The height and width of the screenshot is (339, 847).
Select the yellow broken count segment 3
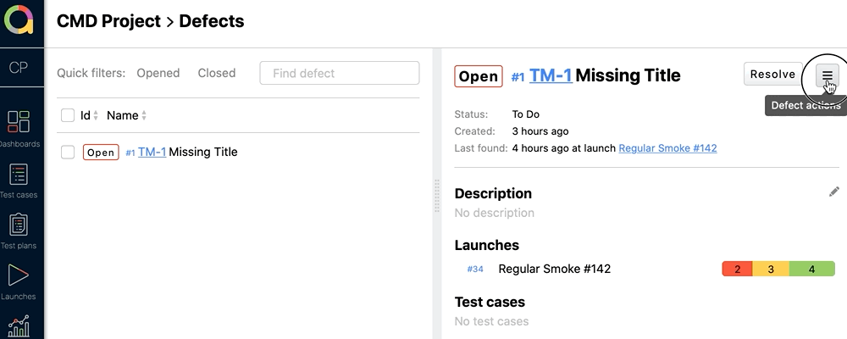771,269
